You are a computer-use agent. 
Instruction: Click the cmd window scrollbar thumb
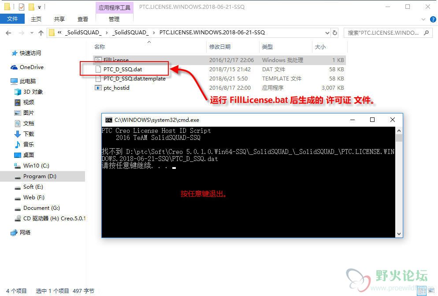[399, 138]
